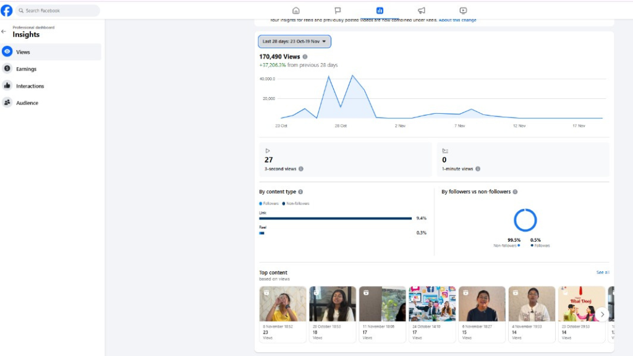633x356 pixels.
Task: Open the Ads megaphone icon
Action: coord(421,11)
